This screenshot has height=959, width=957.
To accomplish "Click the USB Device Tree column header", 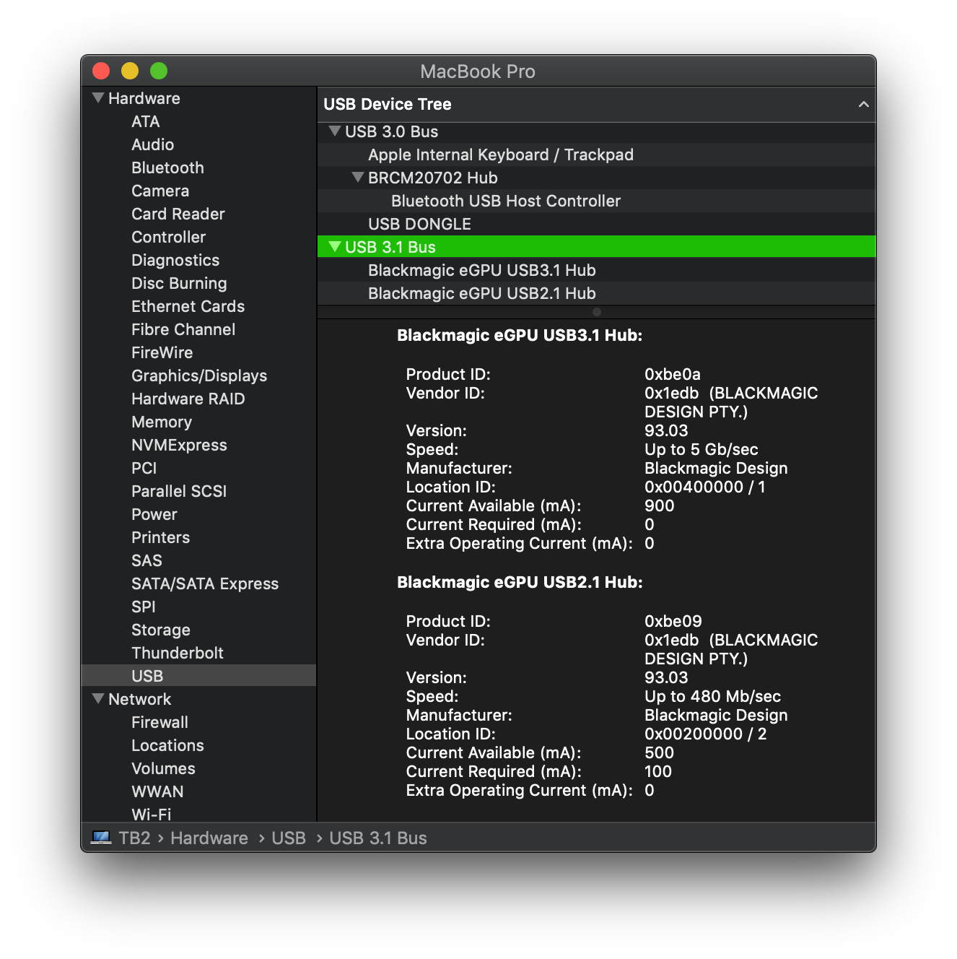I will (x=596, y=104).
